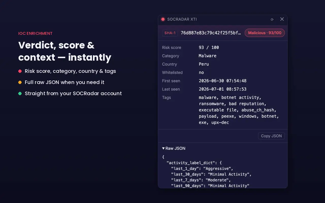This screenshot has height=203, width=325.
Task: Click the Whitelisted value no
Action: (201, 73)
